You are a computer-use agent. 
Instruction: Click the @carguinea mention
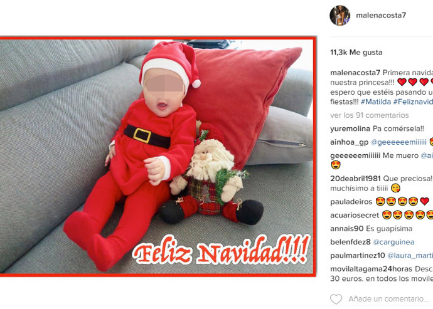tap(393, 242)
